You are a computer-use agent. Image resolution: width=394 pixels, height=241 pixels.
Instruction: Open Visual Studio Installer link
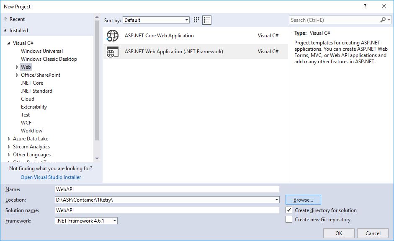click(x=51, y=177)
